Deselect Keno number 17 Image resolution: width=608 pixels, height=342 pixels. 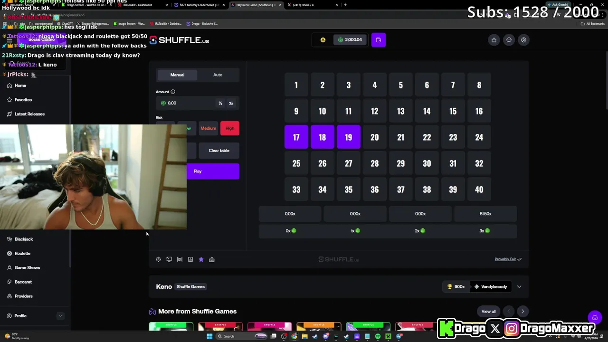coord(296,137)
